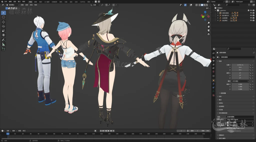Image resolution: width=256 pixels, height=142 pixels.
Task: Collapse the Collection tree in outliner
Action: (x=215, y=11)
